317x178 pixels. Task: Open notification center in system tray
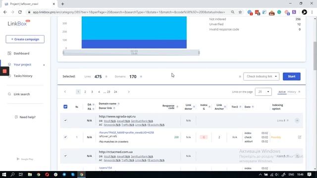click(x=309, y=175)
